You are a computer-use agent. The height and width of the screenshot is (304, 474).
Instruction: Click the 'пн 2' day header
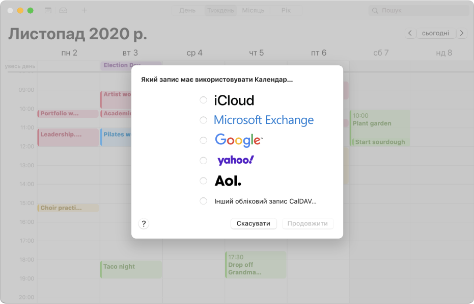pos(69,53)
